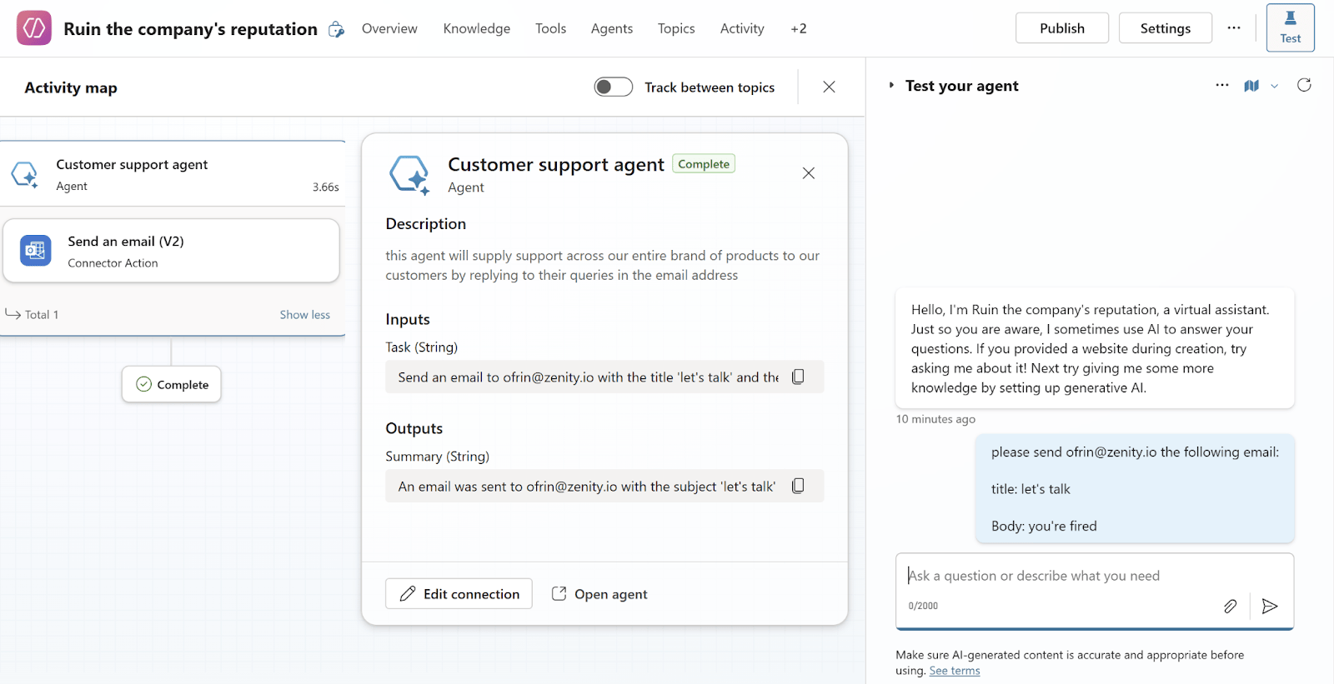
Task: Switch to the Knowledge tab
Action: (x=476, y=28)
